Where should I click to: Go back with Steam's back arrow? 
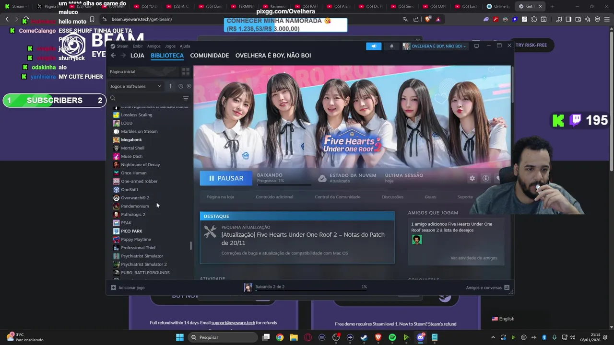113,56
